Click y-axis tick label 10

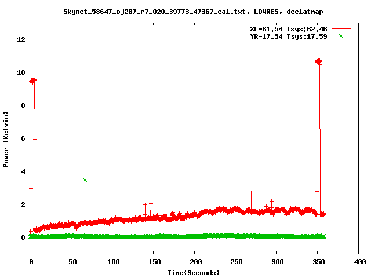(x=21, y=72)
